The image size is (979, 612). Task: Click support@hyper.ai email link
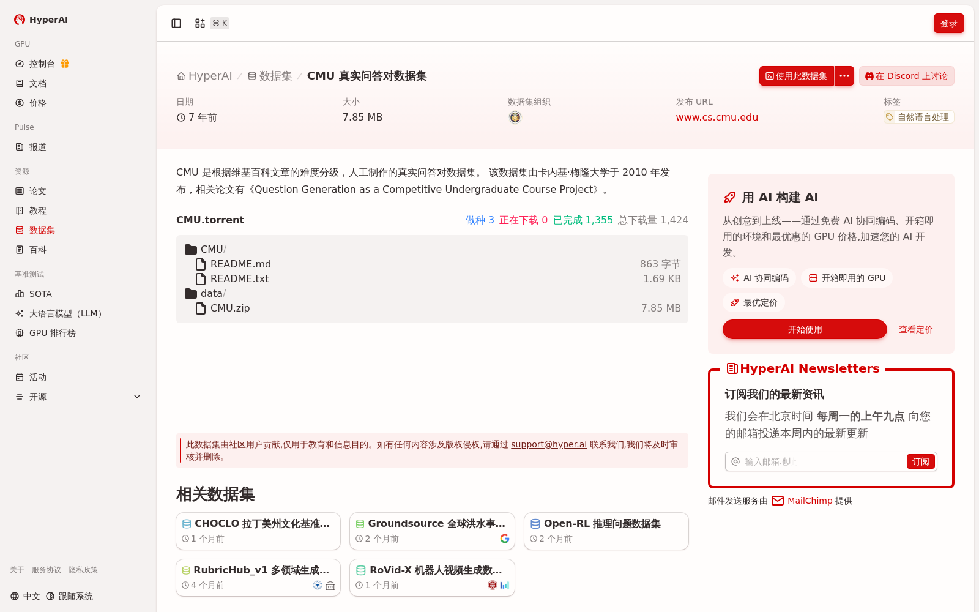pos(548,444)
